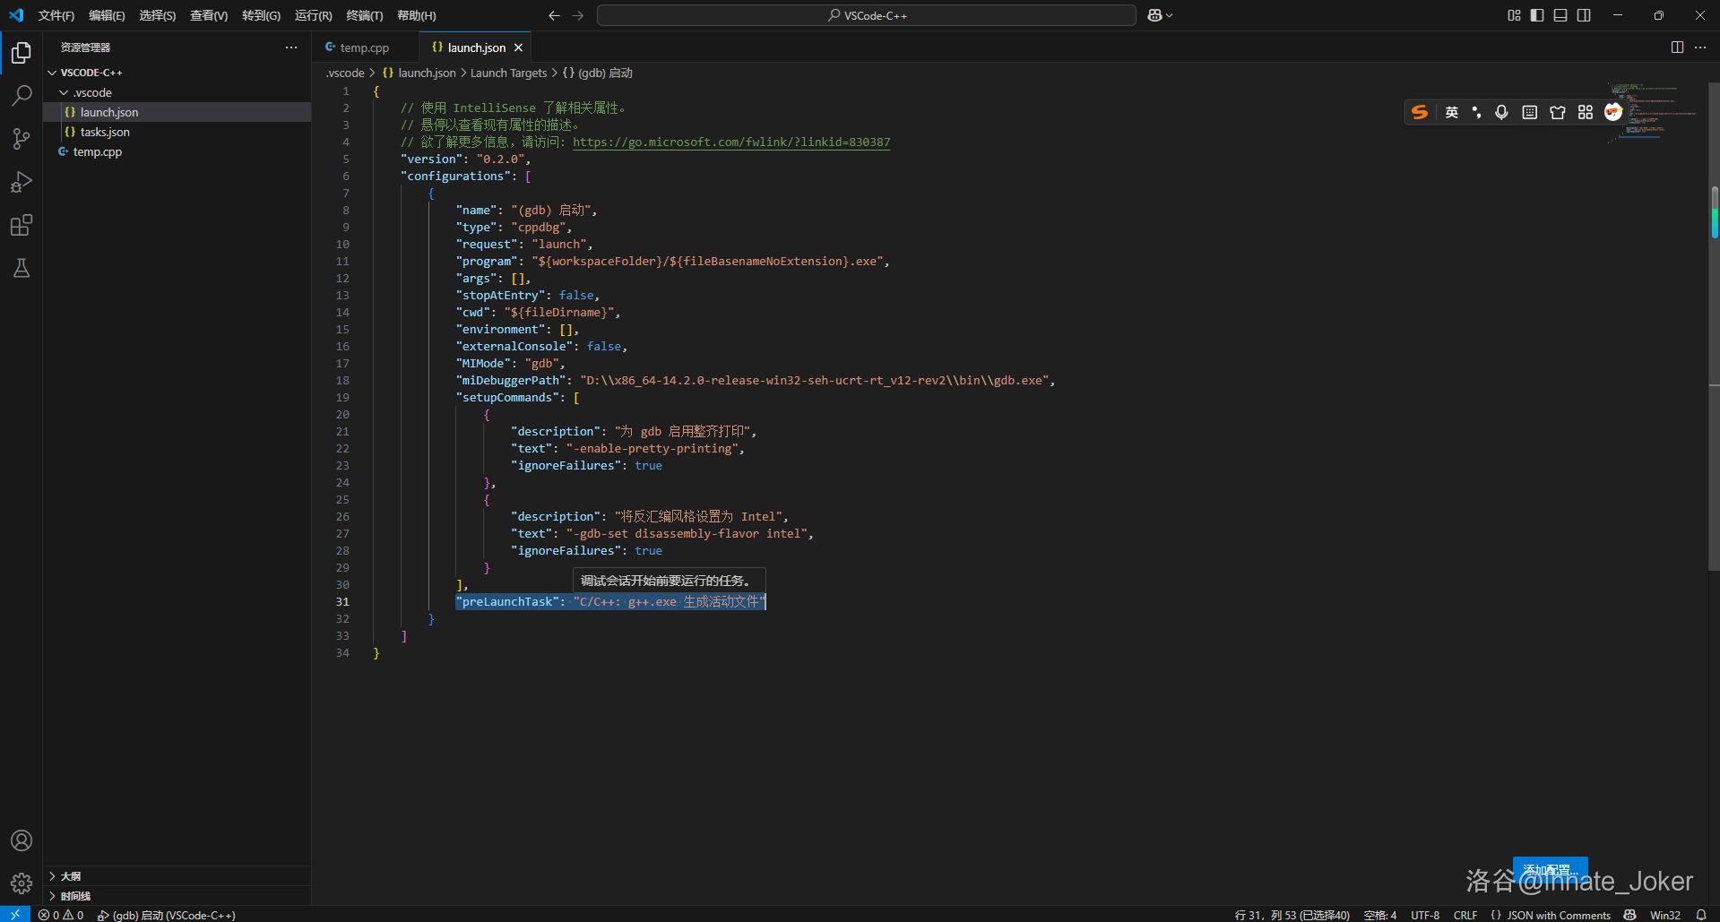Change encoding by clicking UTF-8 in status bar

pyautogui.click(x=1425, y=915)
